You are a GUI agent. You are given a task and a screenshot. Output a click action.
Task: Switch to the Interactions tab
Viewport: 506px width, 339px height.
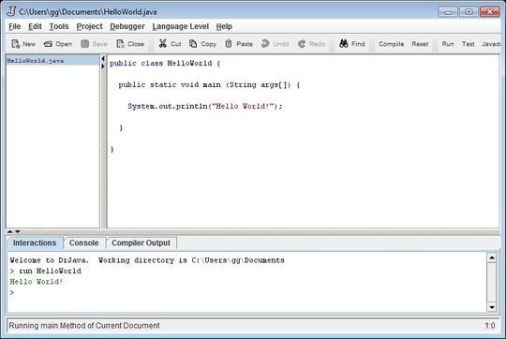pos(35,243)
